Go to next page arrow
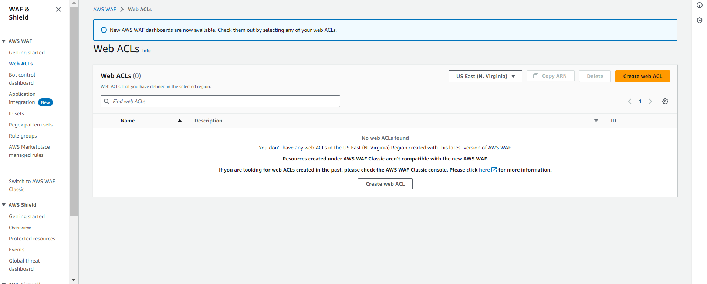Image resolution: width=707 pixels, height=284 pixels. (650, 101)
